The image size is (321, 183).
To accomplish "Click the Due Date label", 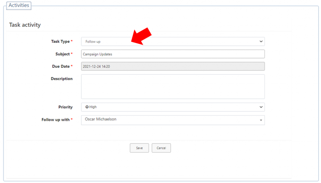I will click(x=61, y=66).
